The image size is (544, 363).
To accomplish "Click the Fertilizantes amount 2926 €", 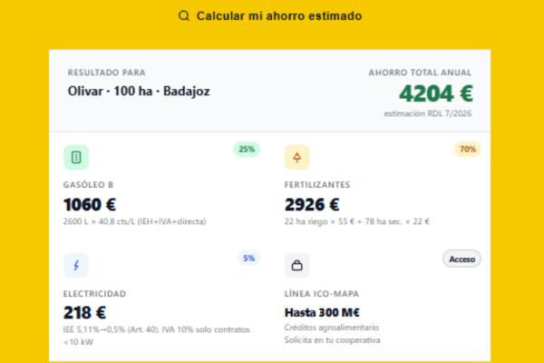I will pyautogui.click(x=312, y=204).
